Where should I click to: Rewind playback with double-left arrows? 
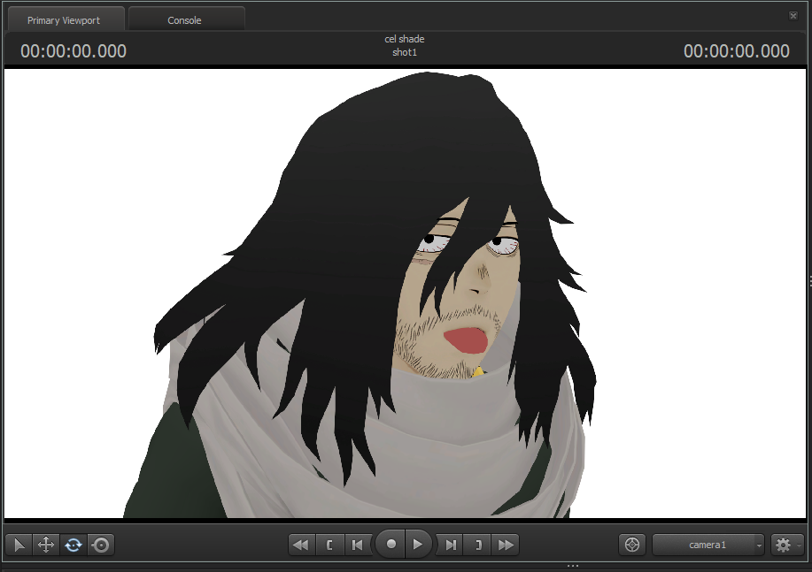point(301,545)
